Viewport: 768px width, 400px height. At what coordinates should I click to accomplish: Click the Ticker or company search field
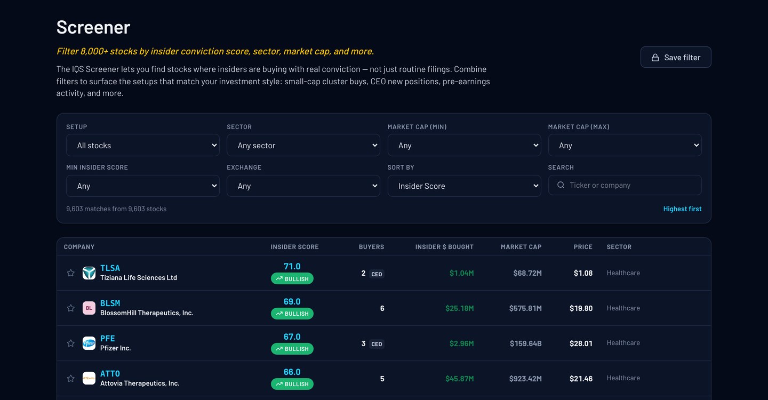(625, 185)
